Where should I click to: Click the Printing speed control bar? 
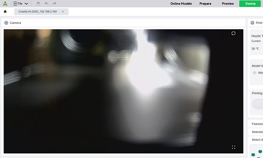point(257,104)
